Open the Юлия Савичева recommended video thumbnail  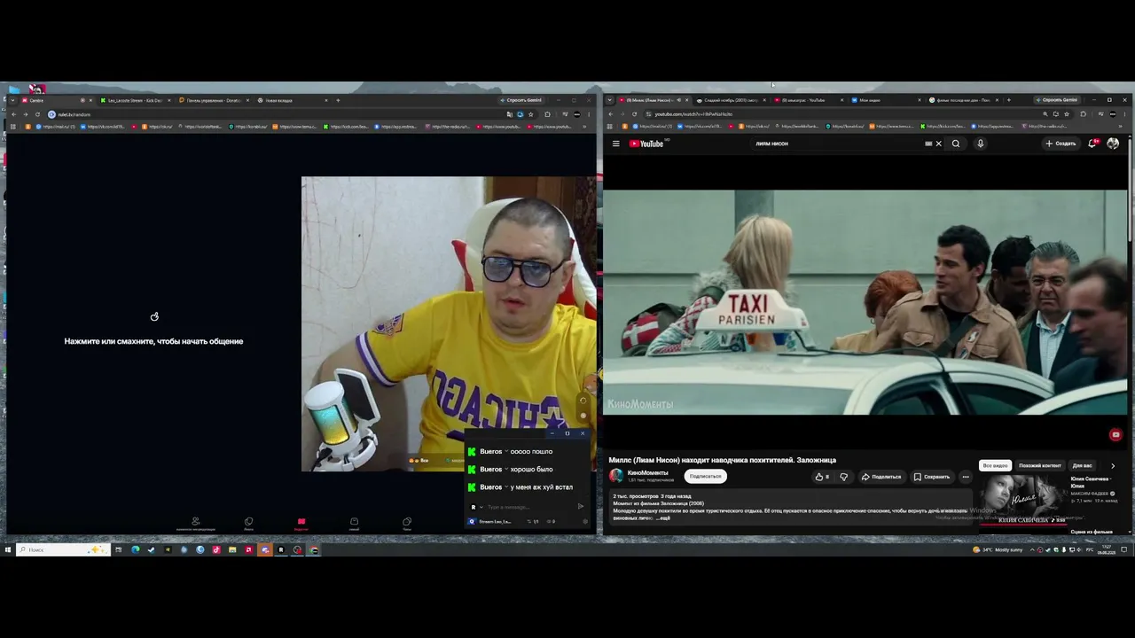point(1023,500)
